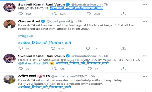
Task: Open the @RakeshTikaitBKU mention
Action: (34, 63)
